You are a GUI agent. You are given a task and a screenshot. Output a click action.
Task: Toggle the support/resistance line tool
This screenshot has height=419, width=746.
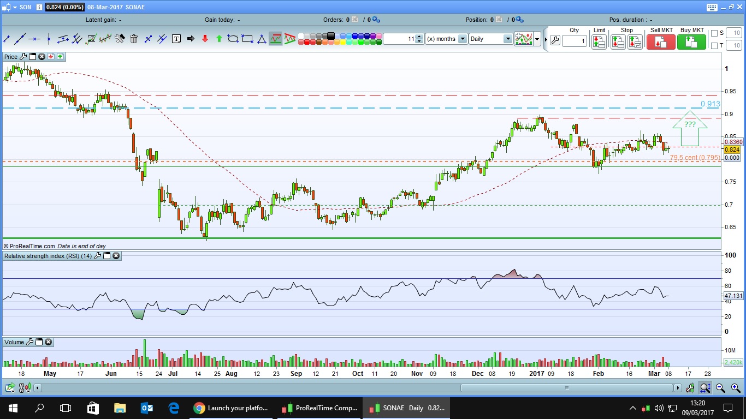[x=276, y=39]
